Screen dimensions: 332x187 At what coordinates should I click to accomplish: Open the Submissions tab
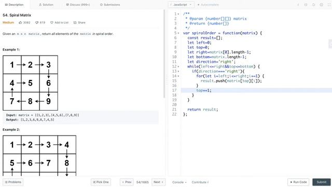(110, 5)
